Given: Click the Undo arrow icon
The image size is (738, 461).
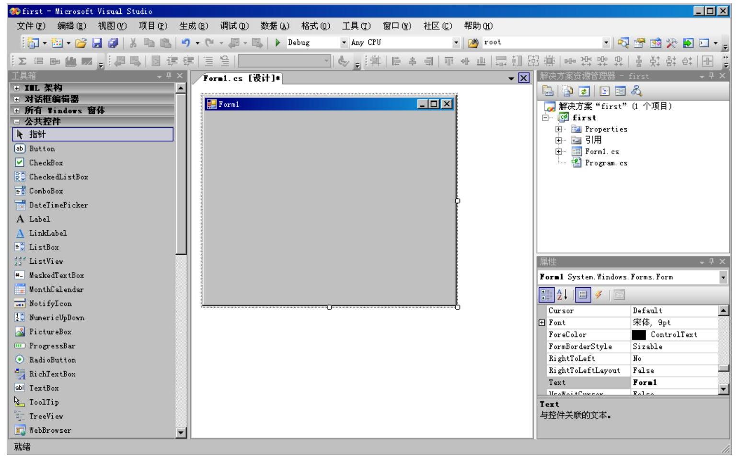Looking at the screenshot, I should pyautogui.click(x=185, y=43).
